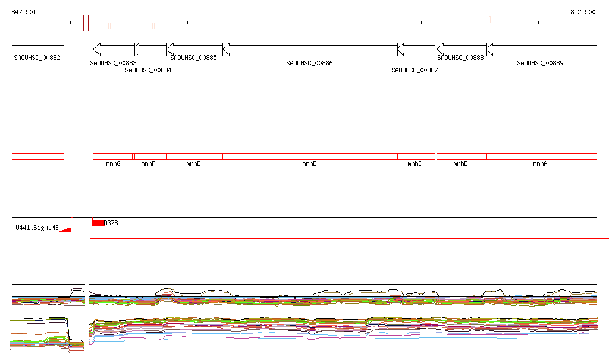Select the SAOUHSC_00884 gene arrow
Image resolution: width=609 pixels, height=363 pixels.
pyautogui.click(x=150, y=49)
